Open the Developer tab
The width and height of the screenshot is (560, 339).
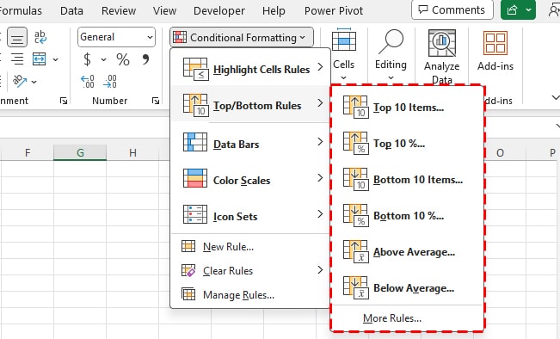point(219,10)
